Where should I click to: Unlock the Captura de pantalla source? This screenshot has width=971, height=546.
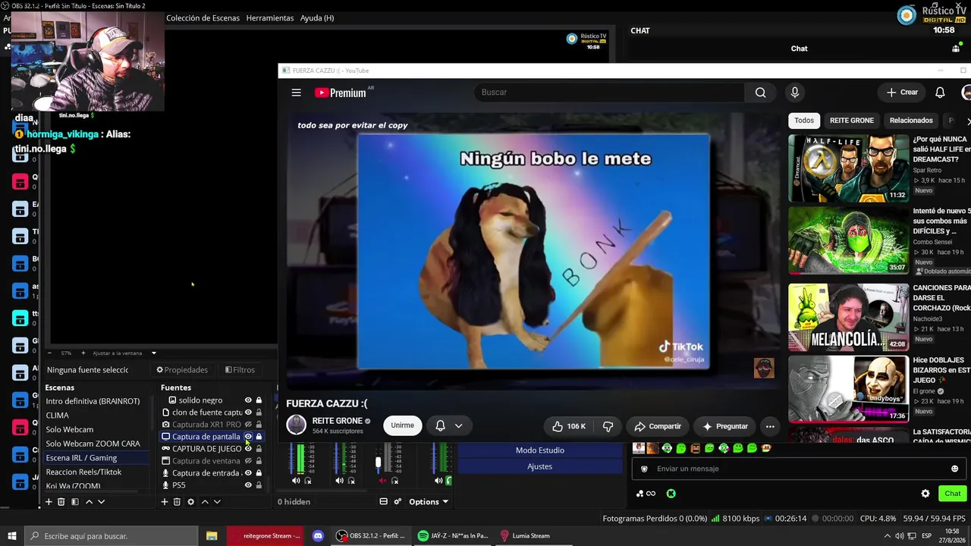(259, 437)
